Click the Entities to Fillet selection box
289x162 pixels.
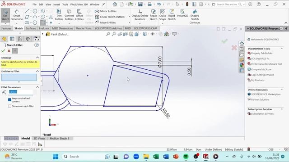19,77
